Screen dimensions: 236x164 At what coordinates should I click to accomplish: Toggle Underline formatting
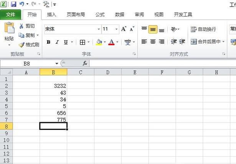(x=66, y=42)
